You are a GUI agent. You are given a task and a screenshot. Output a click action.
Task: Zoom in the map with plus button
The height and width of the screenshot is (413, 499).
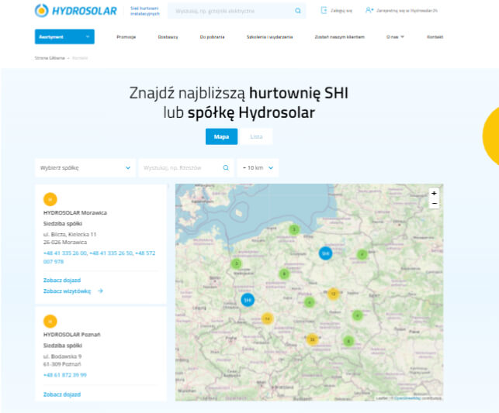point(434,193)
